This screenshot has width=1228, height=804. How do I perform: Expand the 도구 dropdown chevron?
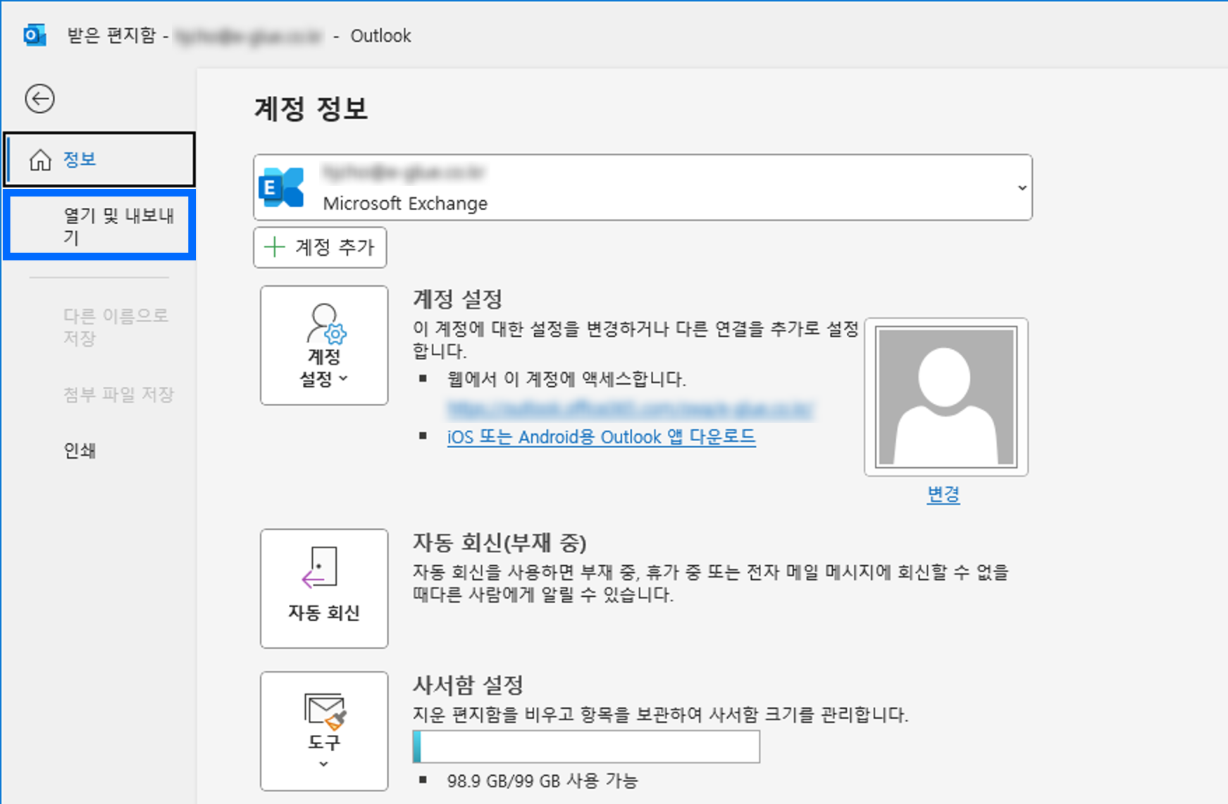point(323,764)
